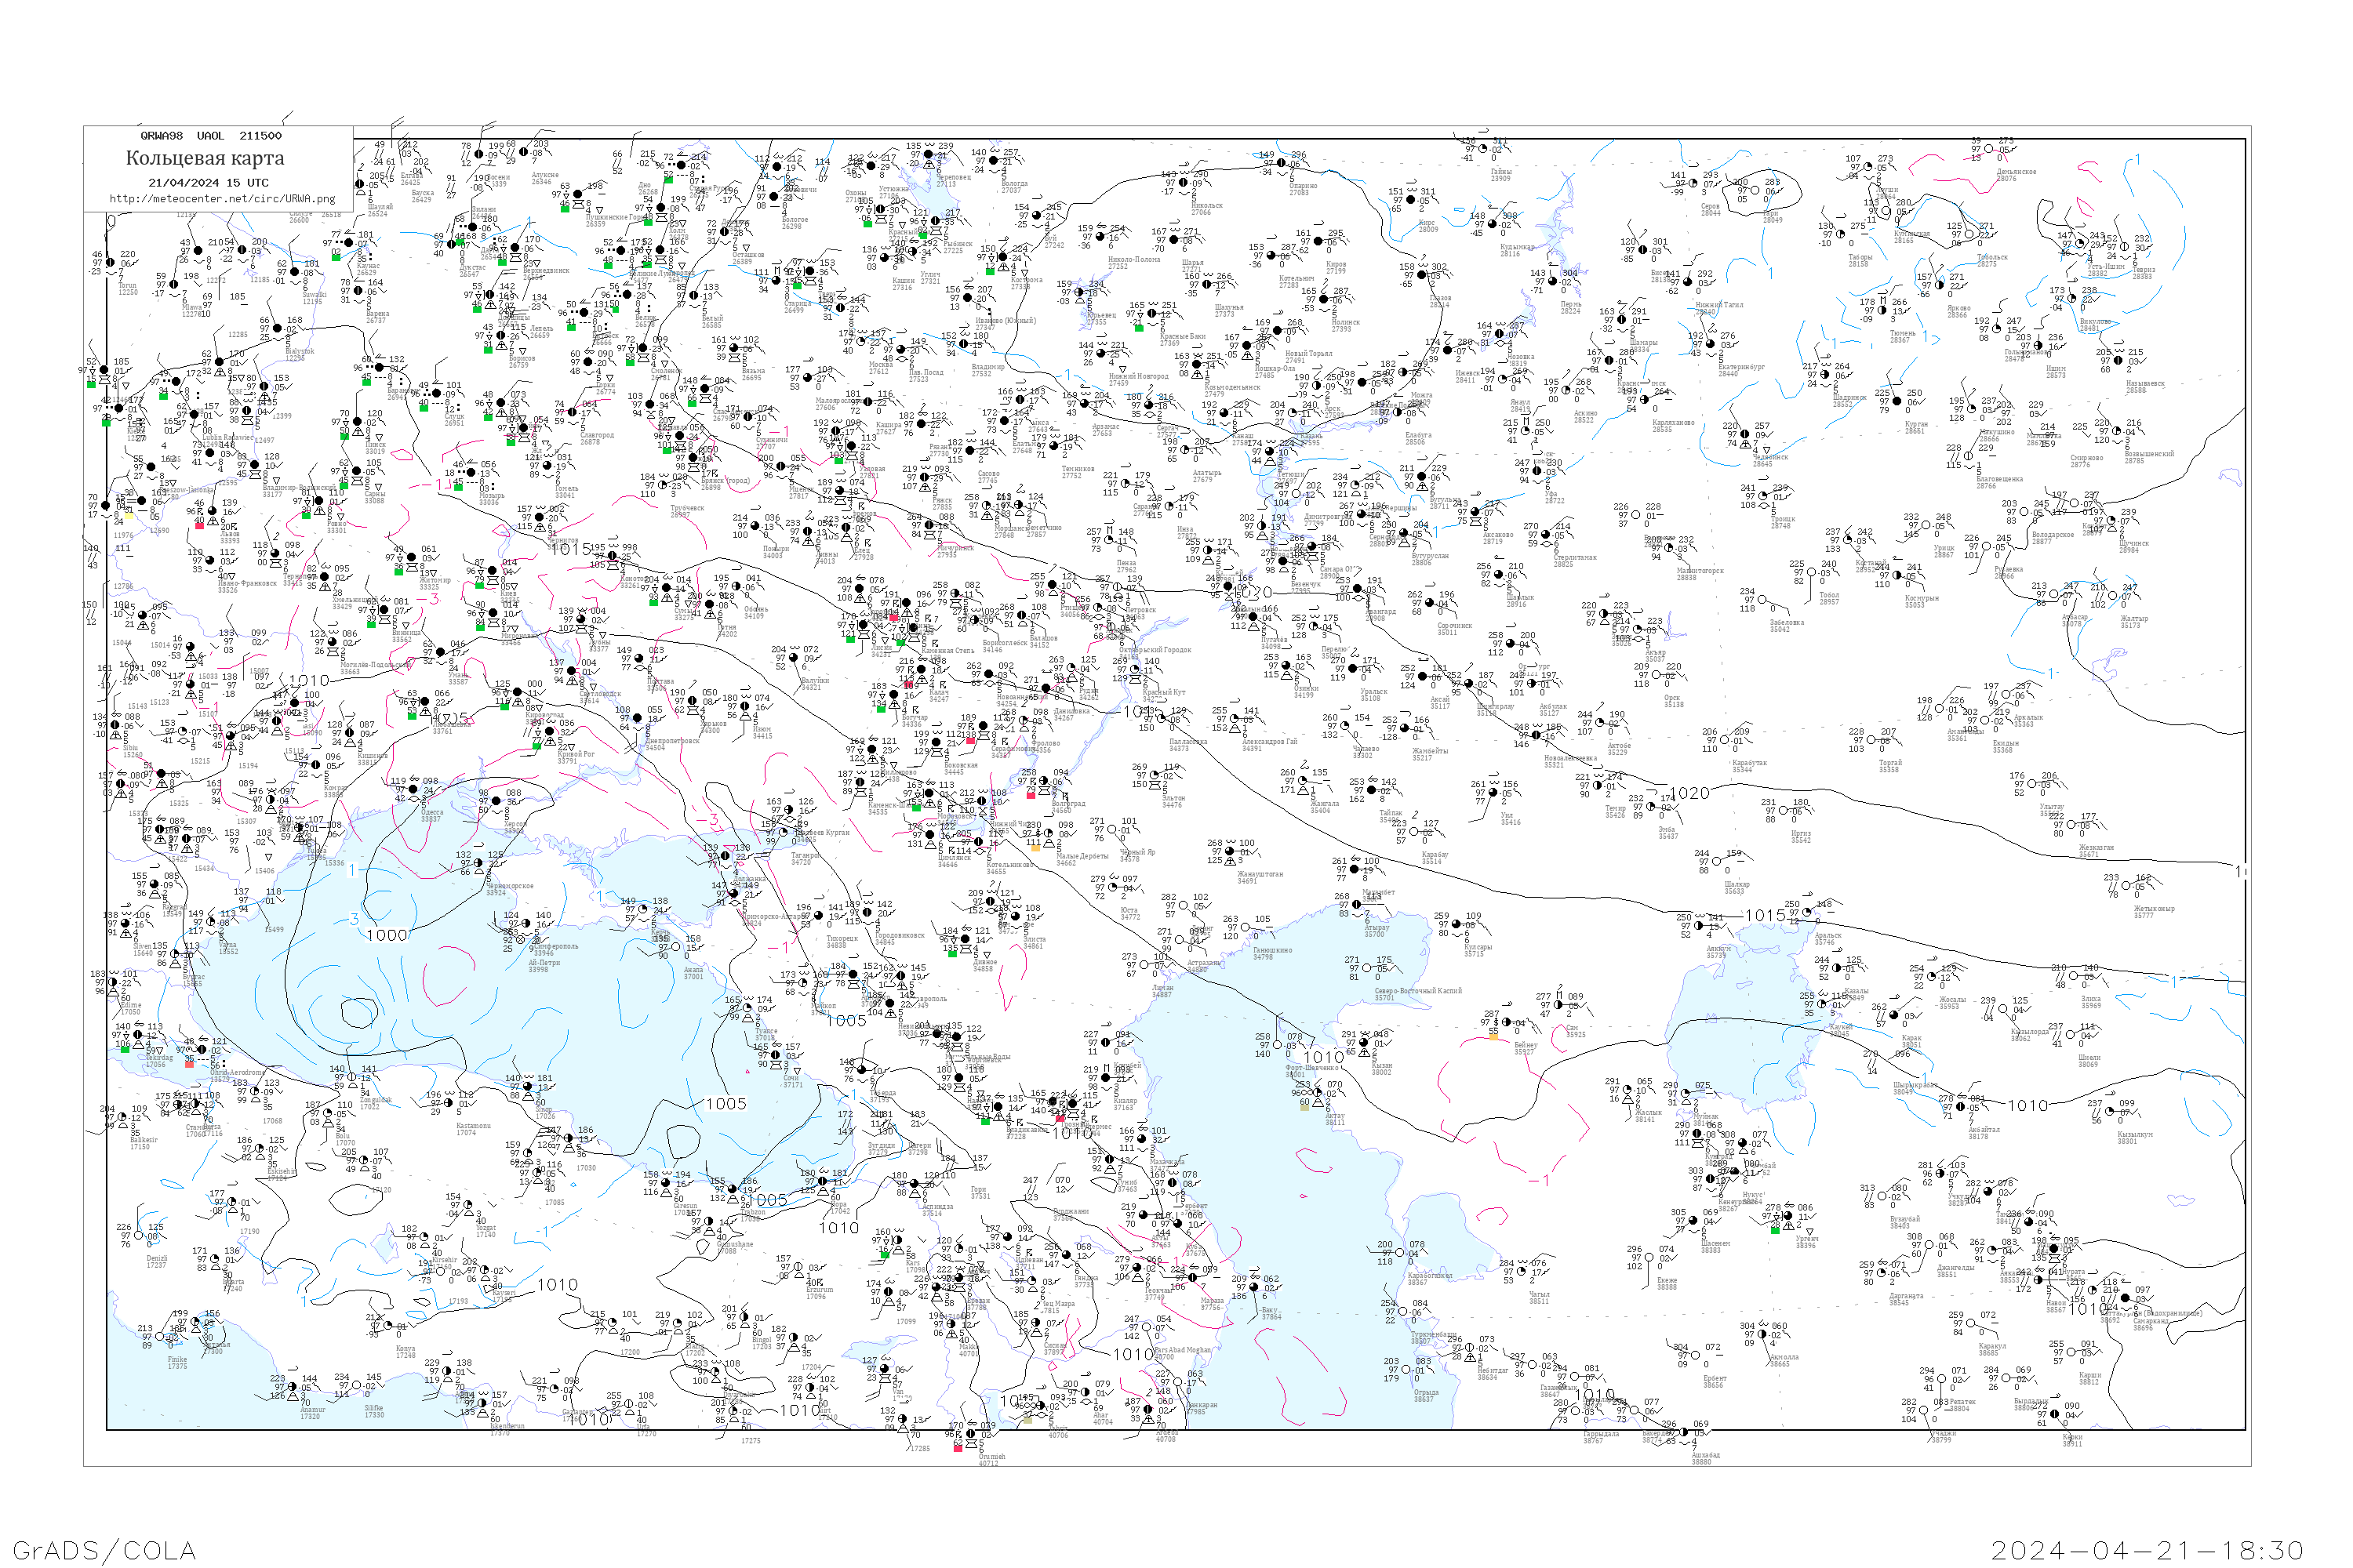Click the Zonguldak station circle symbol
The width and height of the screenshot is (2353, 1568).
point(352,1079)
